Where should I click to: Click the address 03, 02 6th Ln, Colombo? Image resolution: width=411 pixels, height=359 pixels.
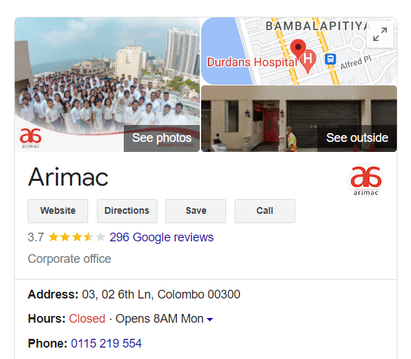(161, 294)
